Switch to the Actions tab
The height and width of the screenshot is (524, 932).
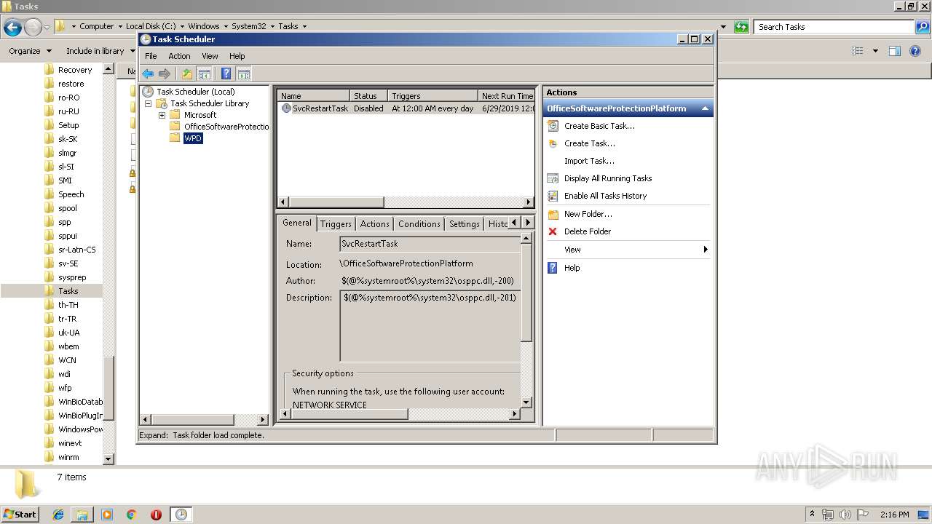pos(375,224)
